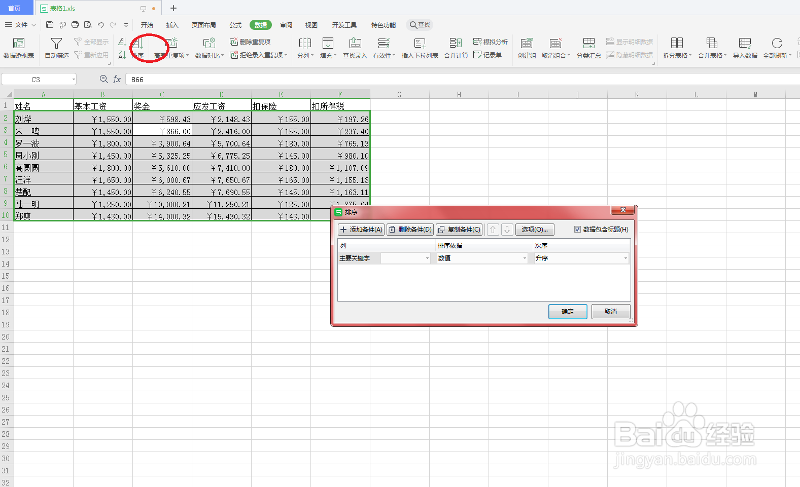The height and width of the screenshot is (487, 800).
Task: Open 合并表格 merge tables tool
Action: click(712, 48)
